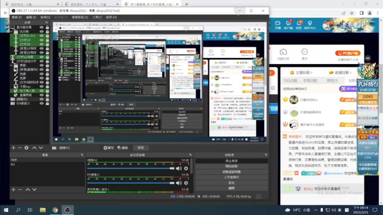The height and width of the screenshot is (215, 383).
Task: Open audio settings gear for [攝像头] mixer channel
Action: [x=186, y=169]
